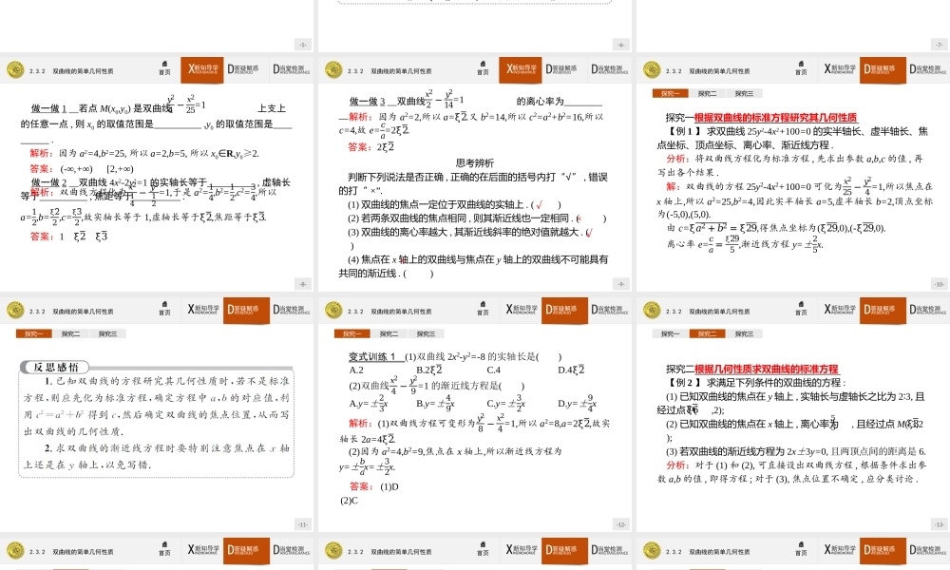Screen dimensions: 950x570
Task: Select the highlighted 新知导学 icon on slide 5
Action: pyautogui.click(x=202, y=69)
